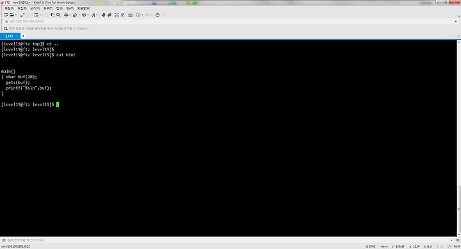This screenshot has height=249, width=461.
Task: Click the session count in status bar
Action: tap(428, 246)
